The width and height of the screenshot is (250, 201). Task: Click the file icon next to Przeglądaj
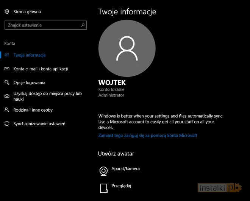[x=103, y=188]
